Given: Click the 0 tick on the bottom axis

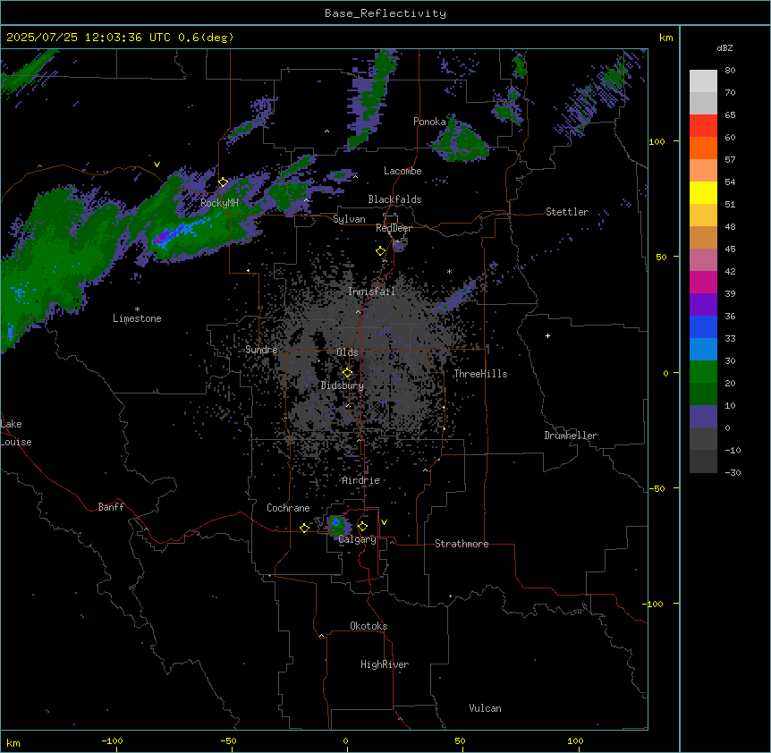Looking at the screenshot, I should point(345,741).
